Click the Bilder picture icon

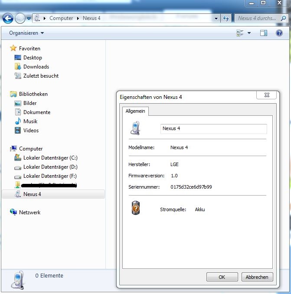pos(18,103)
